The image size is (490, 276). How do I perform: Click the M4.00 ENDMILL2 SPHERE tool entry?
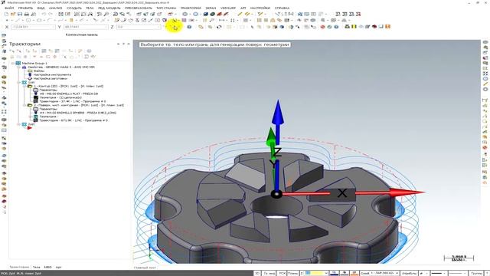pyautogui.click(x=78, y=113)
